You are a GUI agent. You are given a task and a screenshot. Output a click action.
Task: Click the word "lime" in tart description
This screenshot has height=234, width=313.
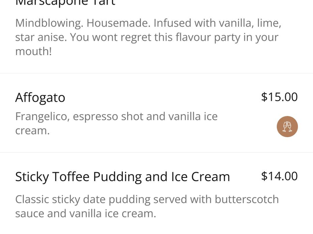tap(269, 22)
